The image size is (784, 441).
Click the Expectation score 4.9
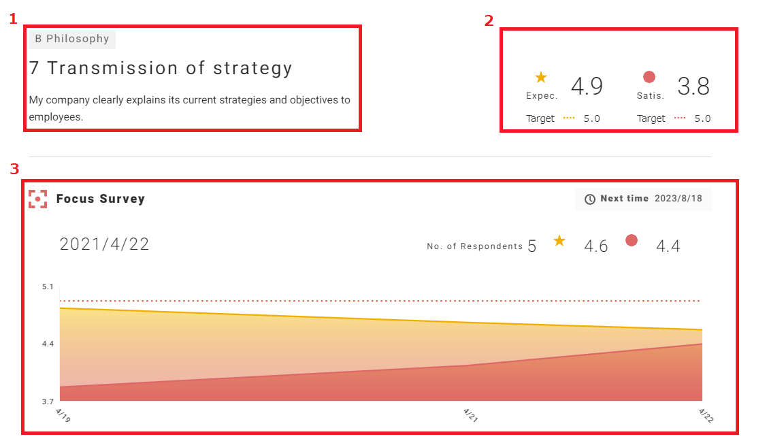click(x=587, y=87)
